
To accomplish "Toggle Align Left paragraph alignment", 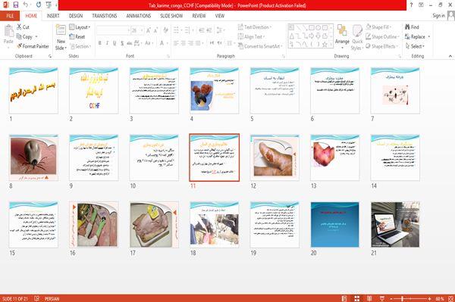I will [x=176, y=43].
